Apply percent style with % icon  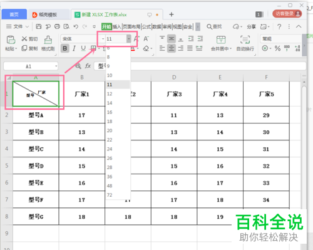point(277,48)
